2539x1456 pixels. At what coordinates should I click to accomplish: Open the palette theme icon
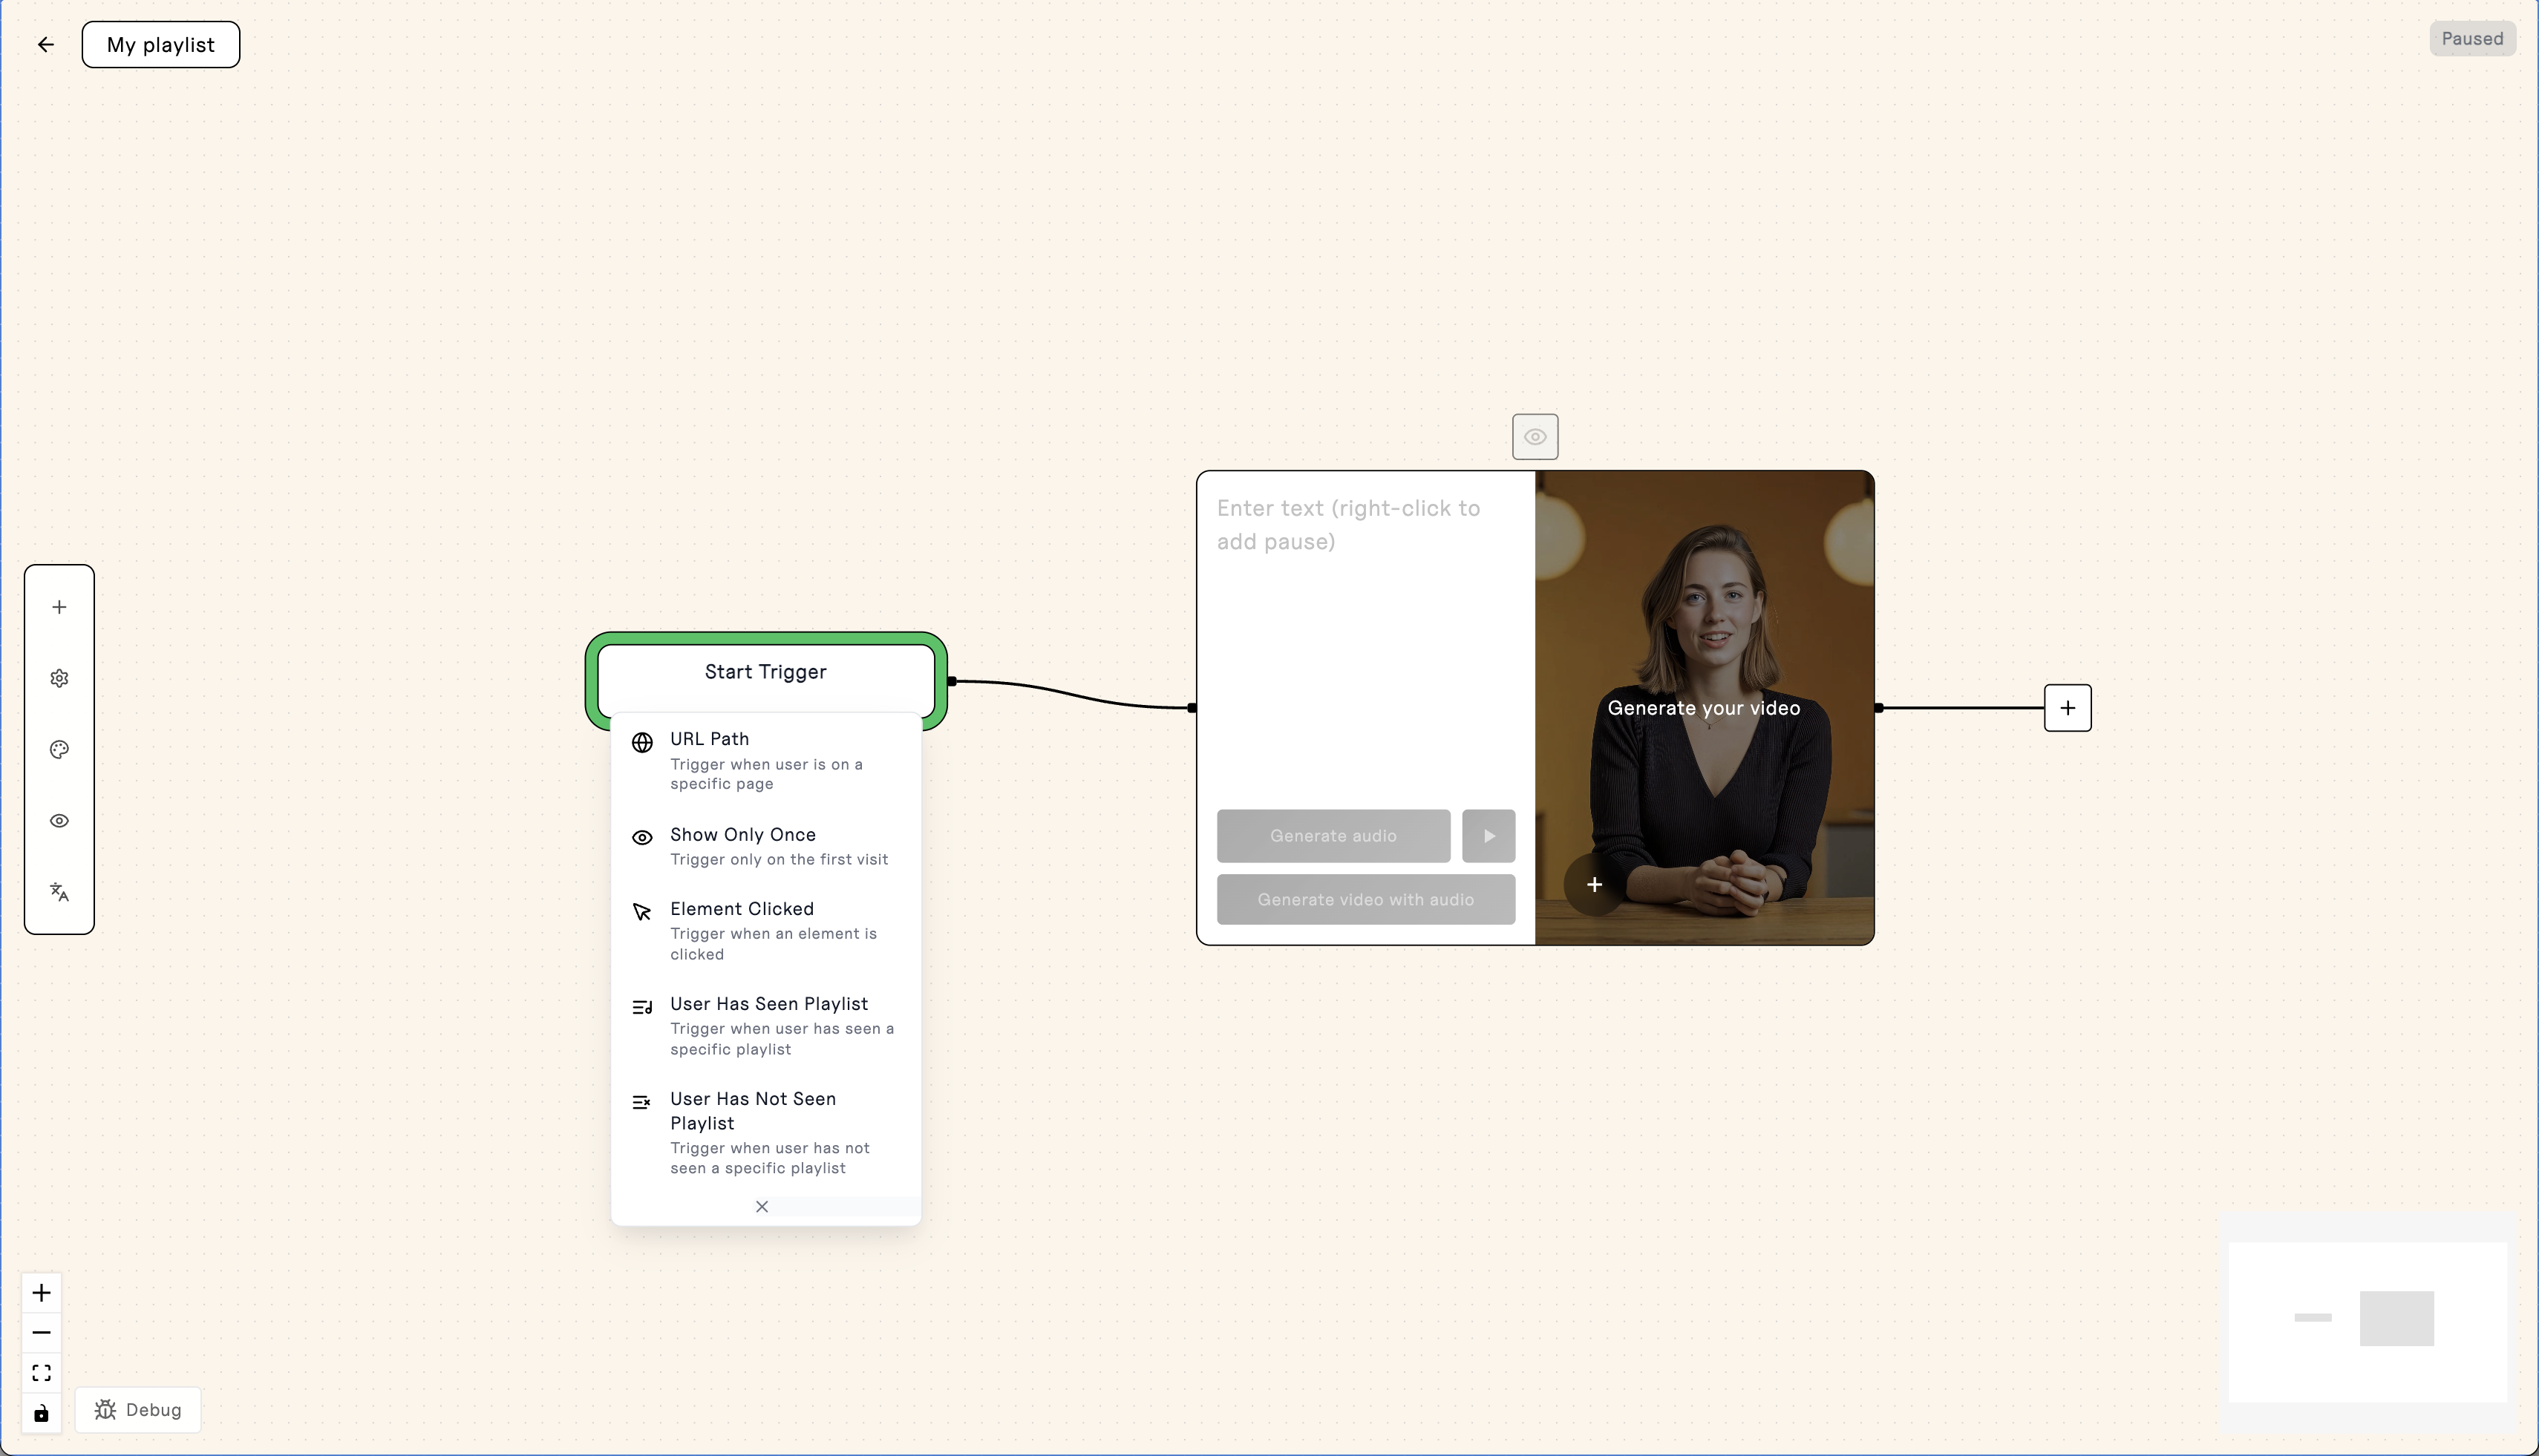tap(59, 749)
